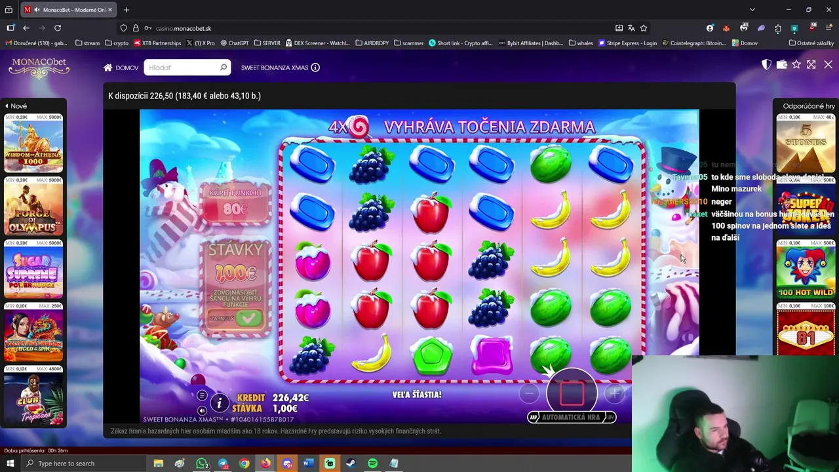Screen dimensions: 839x472
Task: Start AUTOMATICKÁ HRA autoplay
Action: coord(572,417)
